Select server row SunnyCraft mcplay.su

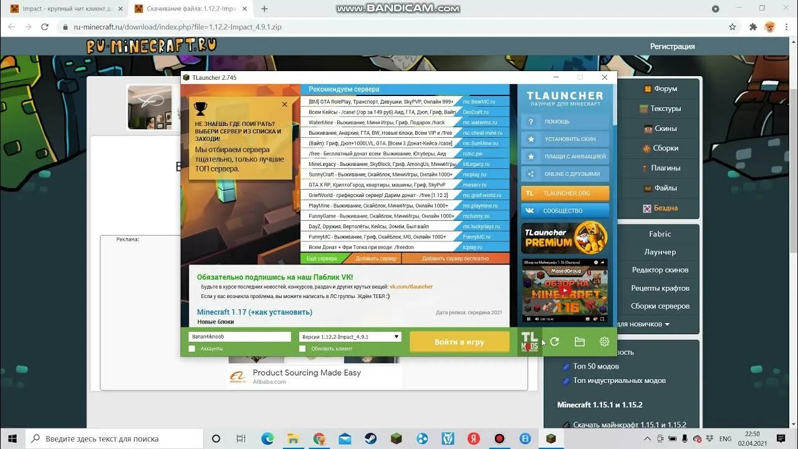(405, 175)
